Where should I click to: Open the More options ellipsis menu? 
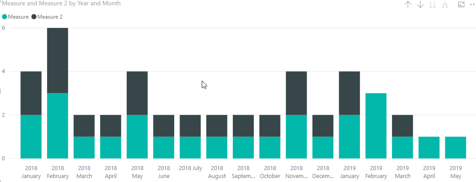[473, 4]
